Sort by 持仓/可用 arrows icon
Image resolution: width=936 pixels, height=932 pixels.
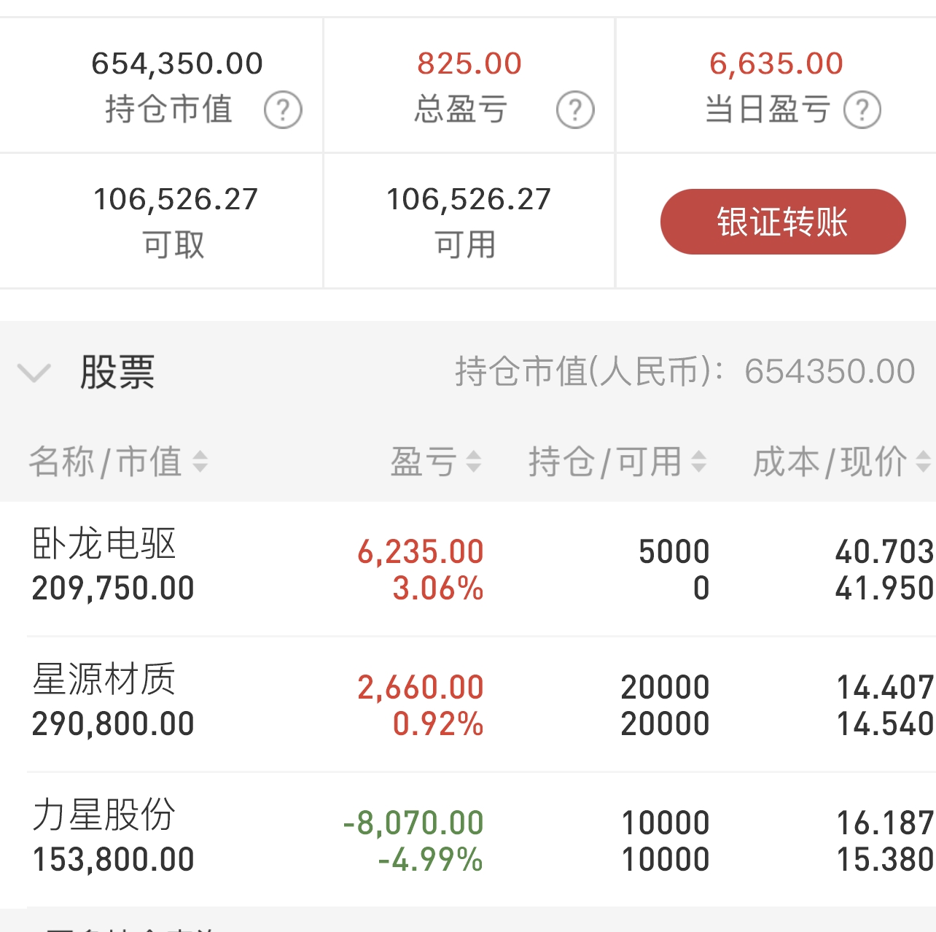pos(699,462)
